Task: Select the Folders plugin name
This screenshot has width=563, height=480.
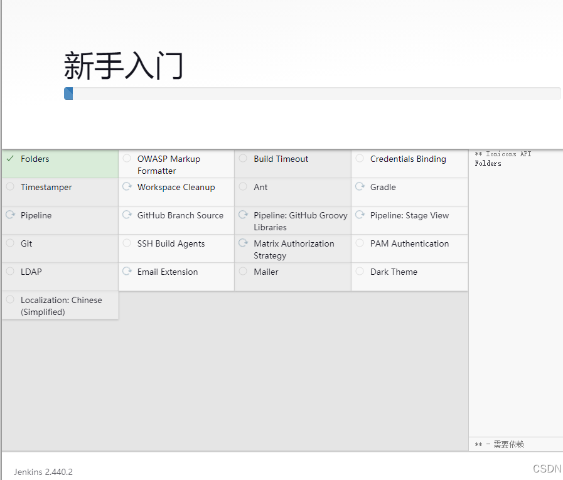Action: (x=35, y=159)
